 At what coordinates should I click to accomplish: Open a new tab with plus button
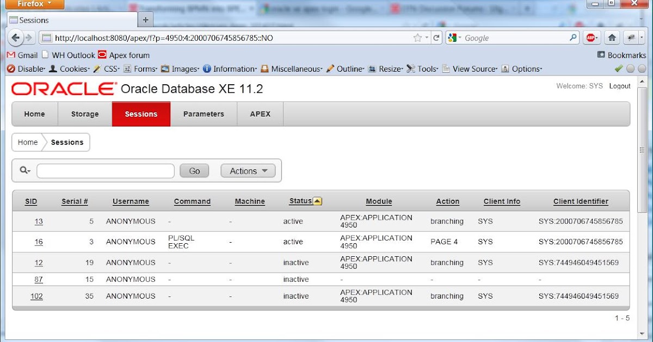click(145, 20)
